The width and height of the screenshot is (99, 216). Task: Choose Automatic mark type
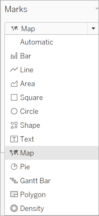tap(37, 42)
